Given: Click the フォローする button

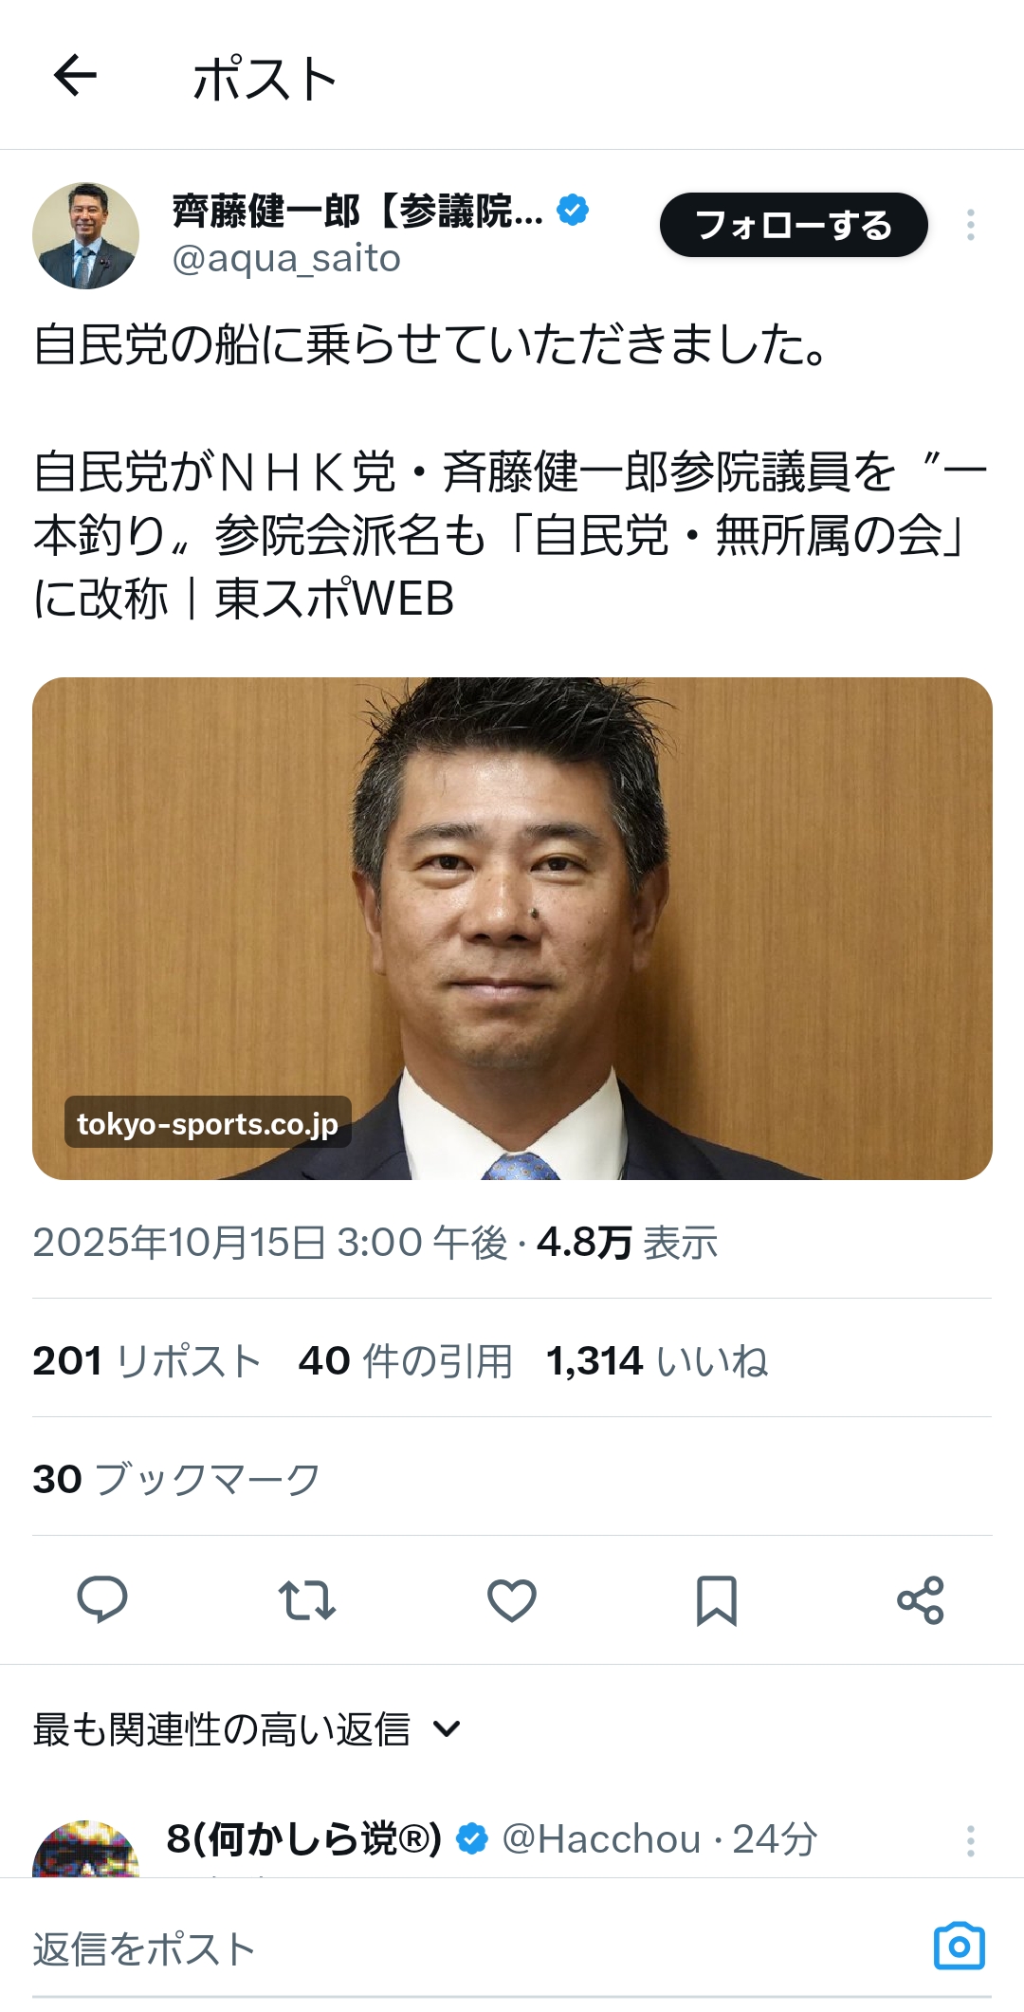Looking at the screenshot, I should pos(794,225).
